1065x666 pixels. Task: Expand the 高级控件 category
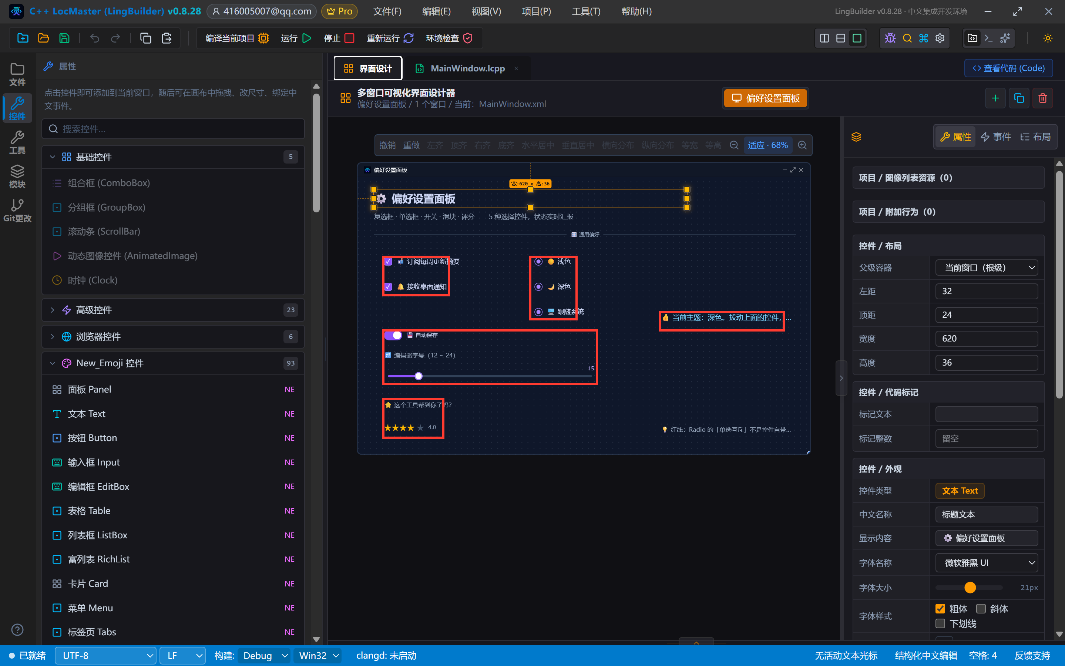(173, 310)
